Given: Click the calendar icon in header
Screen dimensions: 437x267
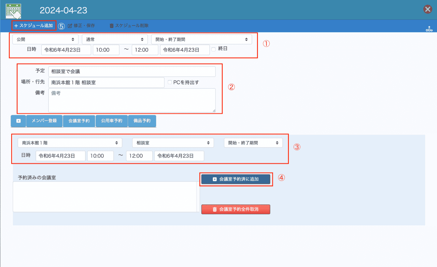Looking at the screenshot, I should coord(14,10).
